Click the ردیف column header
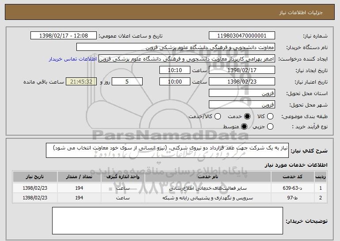The height and width of the screenshot is (241, 340). (321, 177)
